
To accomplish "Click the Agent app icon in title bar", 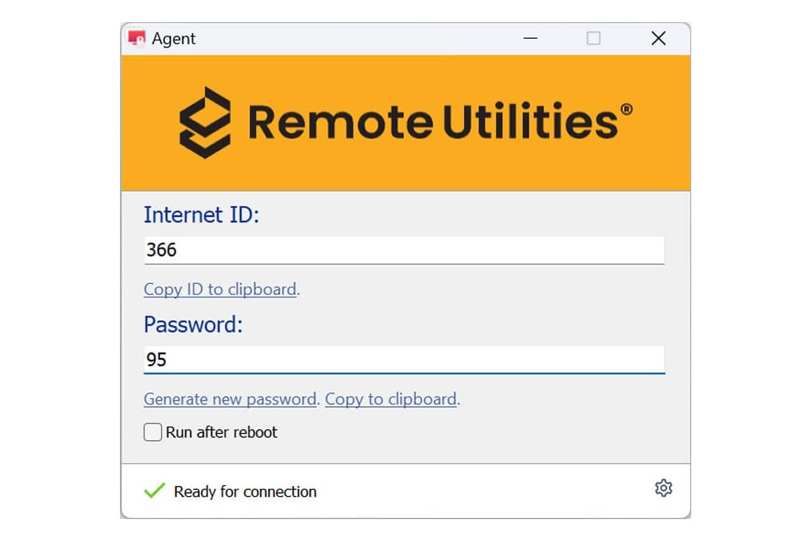I will tap(137, 39).
